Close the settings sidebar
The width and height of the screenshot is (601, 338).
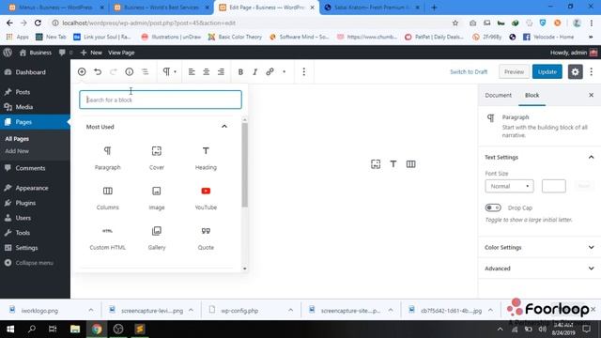pos(591,95)
